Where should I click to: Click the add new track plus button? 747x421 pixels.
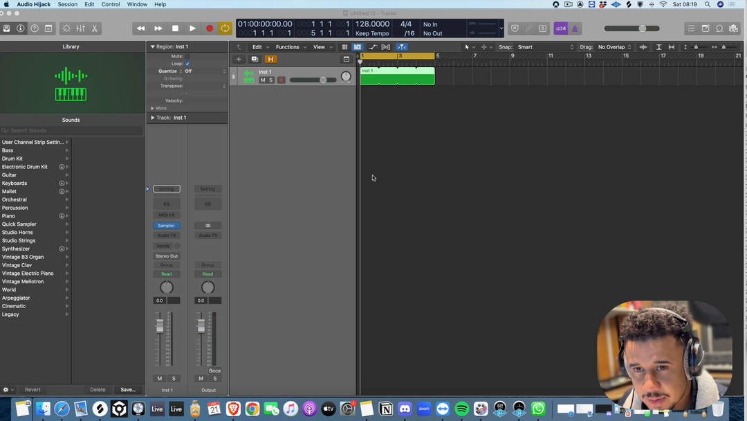(239, 60)
